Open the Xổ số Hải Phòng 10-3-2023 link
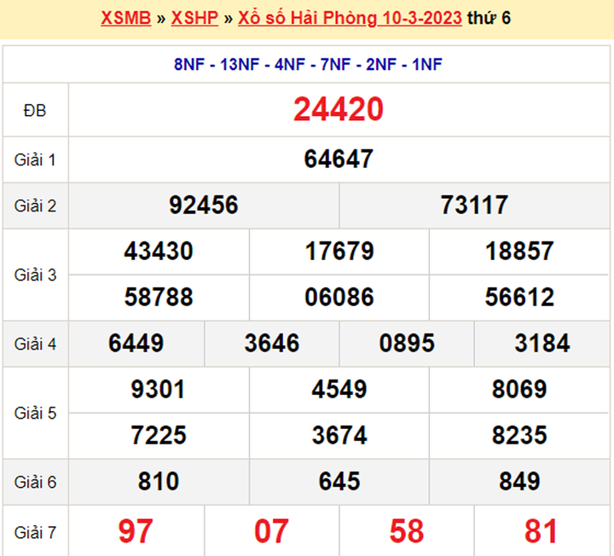The height and width of the screenshot is (556, 614). (x=352, y=18)
